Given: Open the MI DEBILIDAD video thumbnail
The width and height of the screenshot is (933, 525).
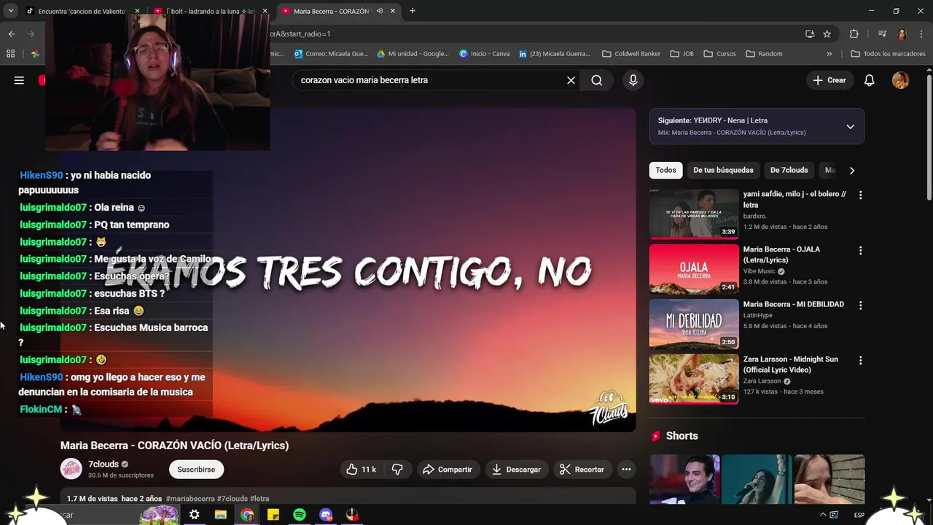Looking at the screenshot, I should [x=693, y=324].
